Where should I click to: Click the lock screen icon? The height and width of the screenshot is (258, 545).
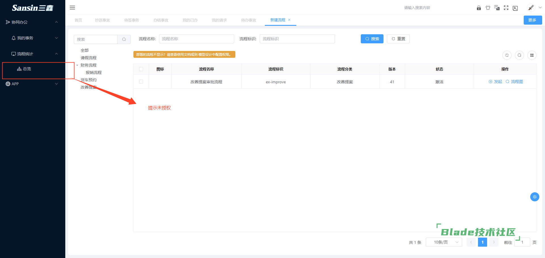(x=479, y=8)
